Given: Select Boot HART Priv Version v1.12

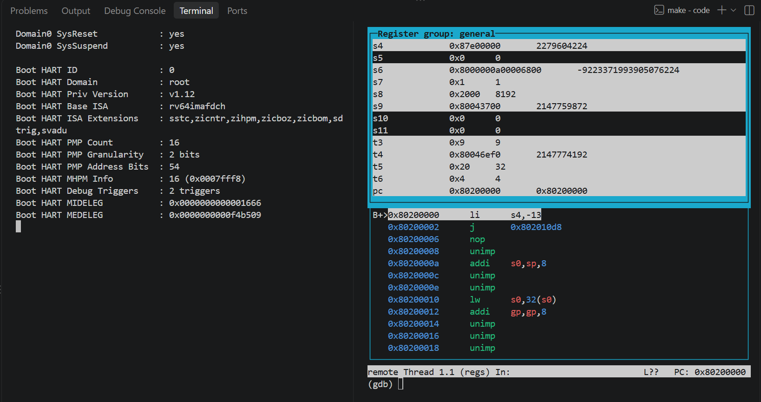Looking at the screenshot, I should (x=105, y=94).
